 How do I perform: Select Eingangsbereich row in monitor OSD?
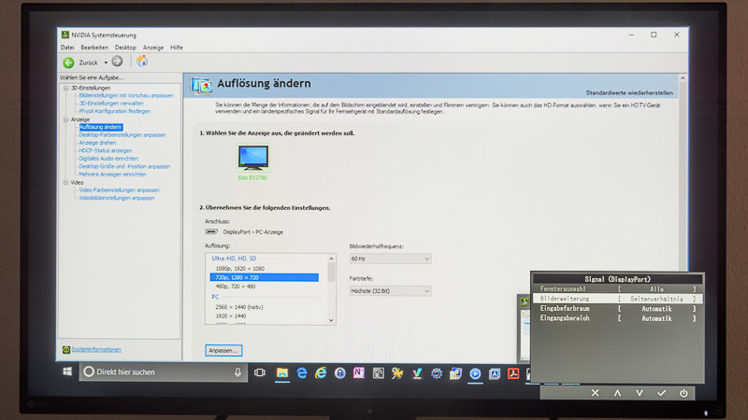(617, 318)
